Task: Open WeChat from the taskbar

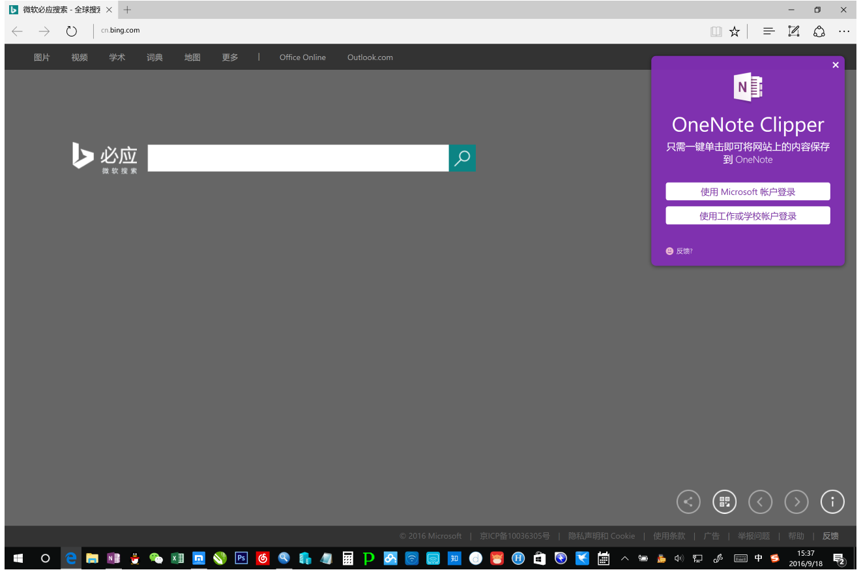Action: [x=156, y=558]
